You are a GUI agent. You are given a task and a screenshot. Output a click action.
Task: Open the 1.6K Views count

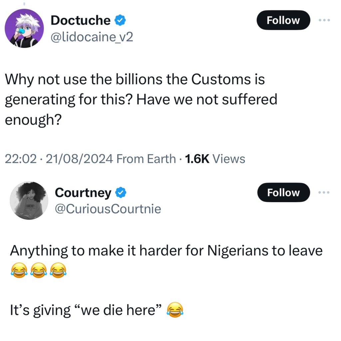214,159
